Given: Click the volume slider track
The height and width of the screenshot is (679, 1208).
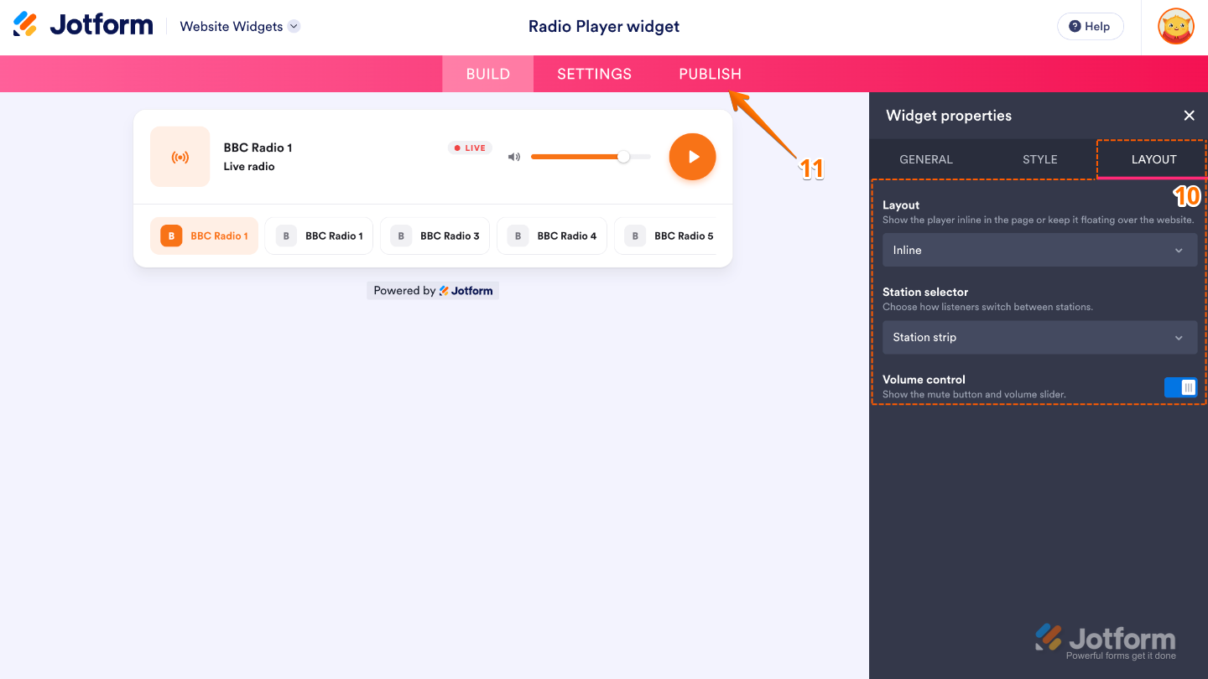Looking at the screenshot, I should pyautogui.click(x=591, y=157).
